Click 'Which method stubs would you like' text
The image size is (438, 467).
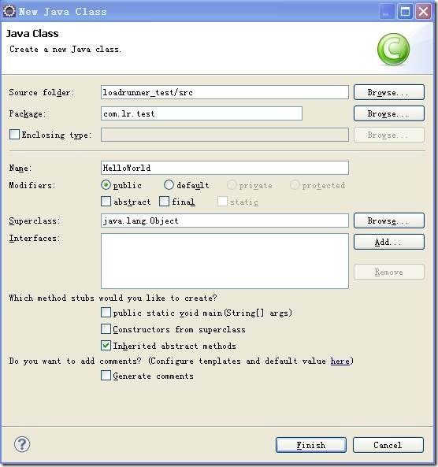pyautogui.click(x=113, y=298)
